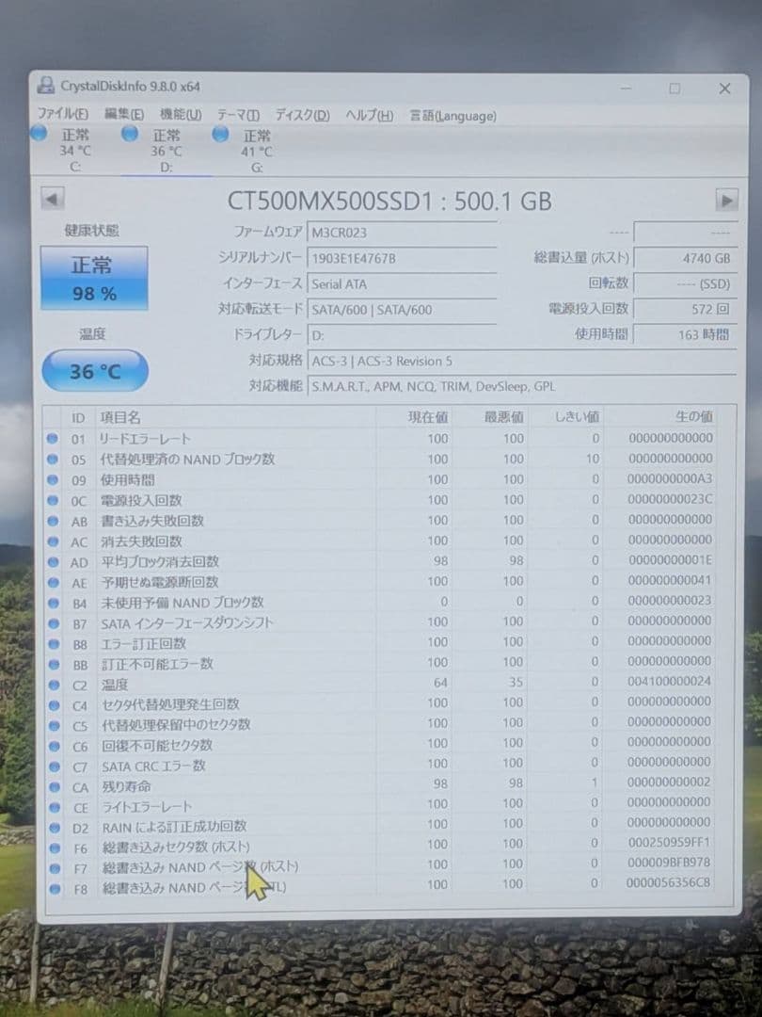Click the serial number field 1903E1E4767B
This screenshot has width=762, height=1017.
[x=402, y=258]
